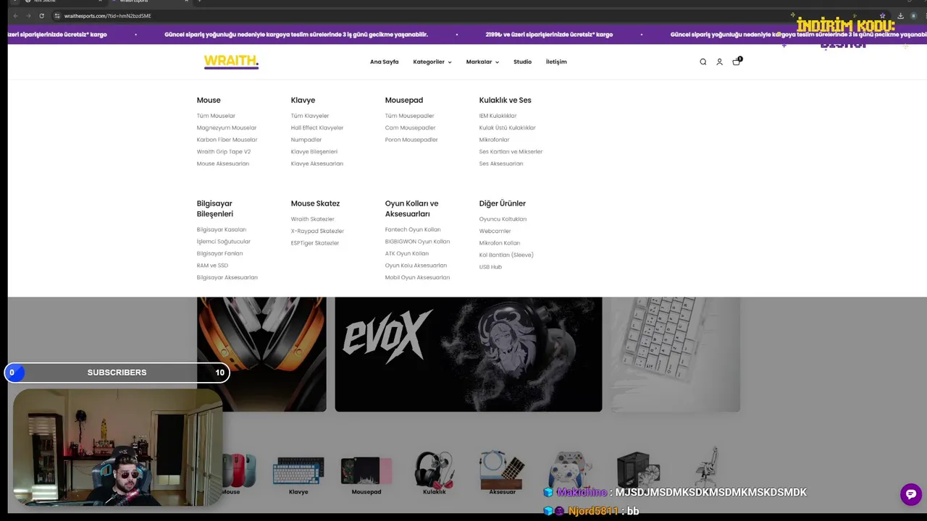
Task: Open Webcamler link
Action: tap(495, 232)
